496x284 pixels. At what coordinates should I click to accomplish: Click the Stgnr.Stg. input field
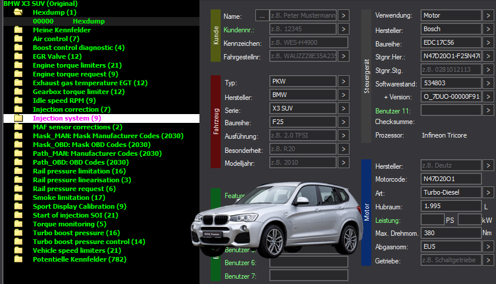(x=451, y=69)
